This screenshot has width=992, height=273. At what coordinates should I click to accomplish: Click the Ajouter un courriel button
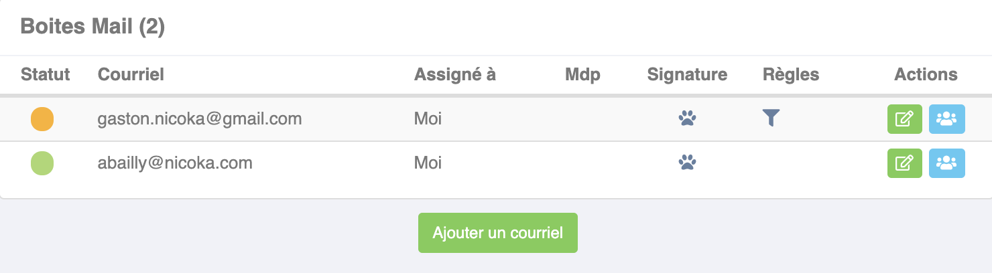click(498, 233)
